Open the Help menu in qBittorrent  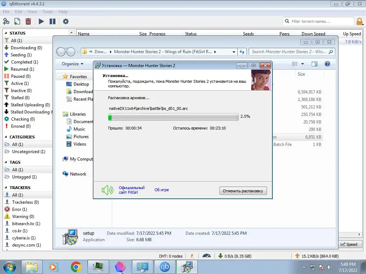[x=63, y=12]
